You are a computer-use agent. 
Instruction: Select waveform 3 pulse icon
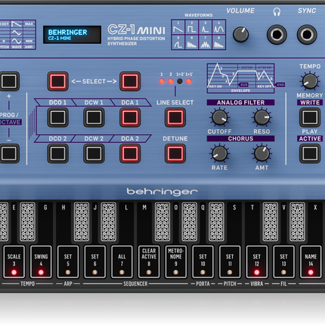pyautogui.click(x=206, y=27)
